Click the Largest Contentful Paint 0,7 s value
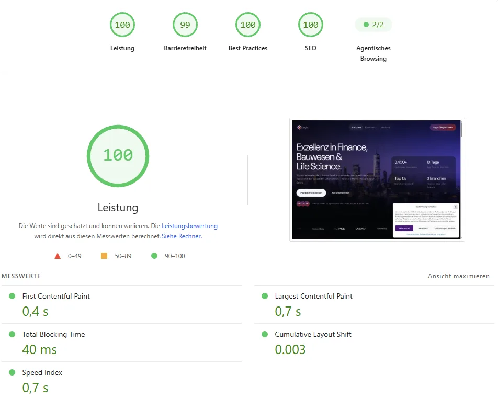The height and width of the screenshot is (398, 498). [x=288, y=312]
